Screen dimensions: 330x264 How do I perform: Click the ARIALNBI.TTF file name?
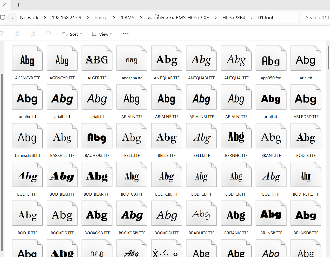click(201, 117)
